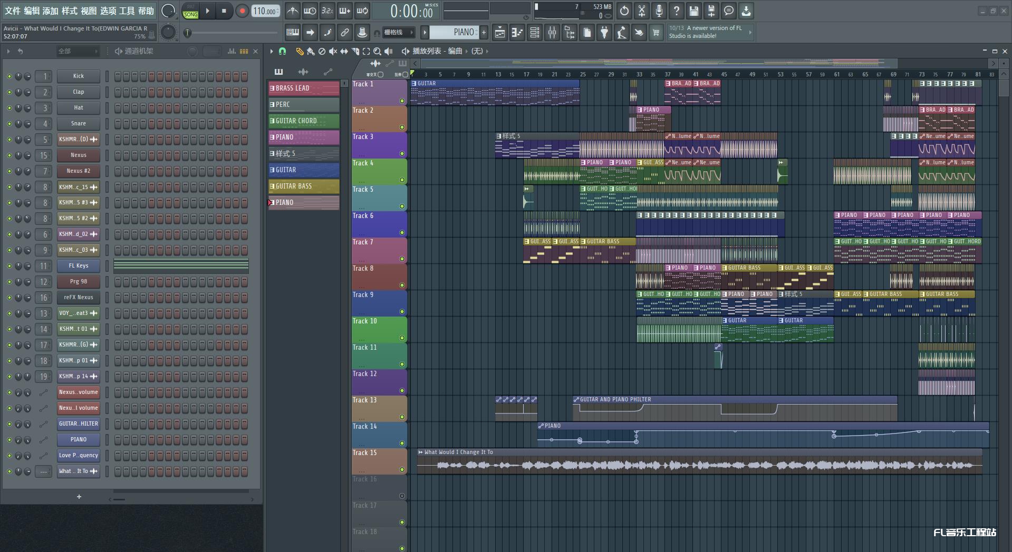The height and width of the screenshot is (552, 1012).
Task: Open the shopping cart content library icon
Action: point(656,33)
